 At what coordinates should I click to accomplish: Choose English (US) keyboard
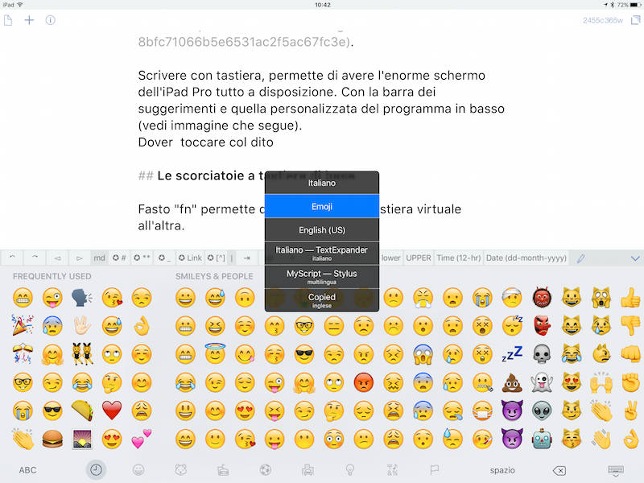(x=321, y=230)
